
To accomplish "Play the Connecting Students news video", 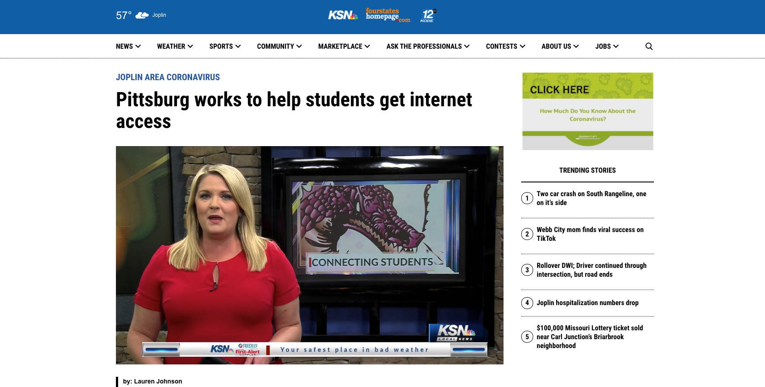I will pos(309,255).
